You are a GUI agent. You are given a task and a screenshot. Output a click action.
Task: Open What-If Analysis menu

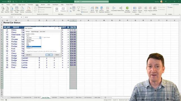(x=135, y=10)
